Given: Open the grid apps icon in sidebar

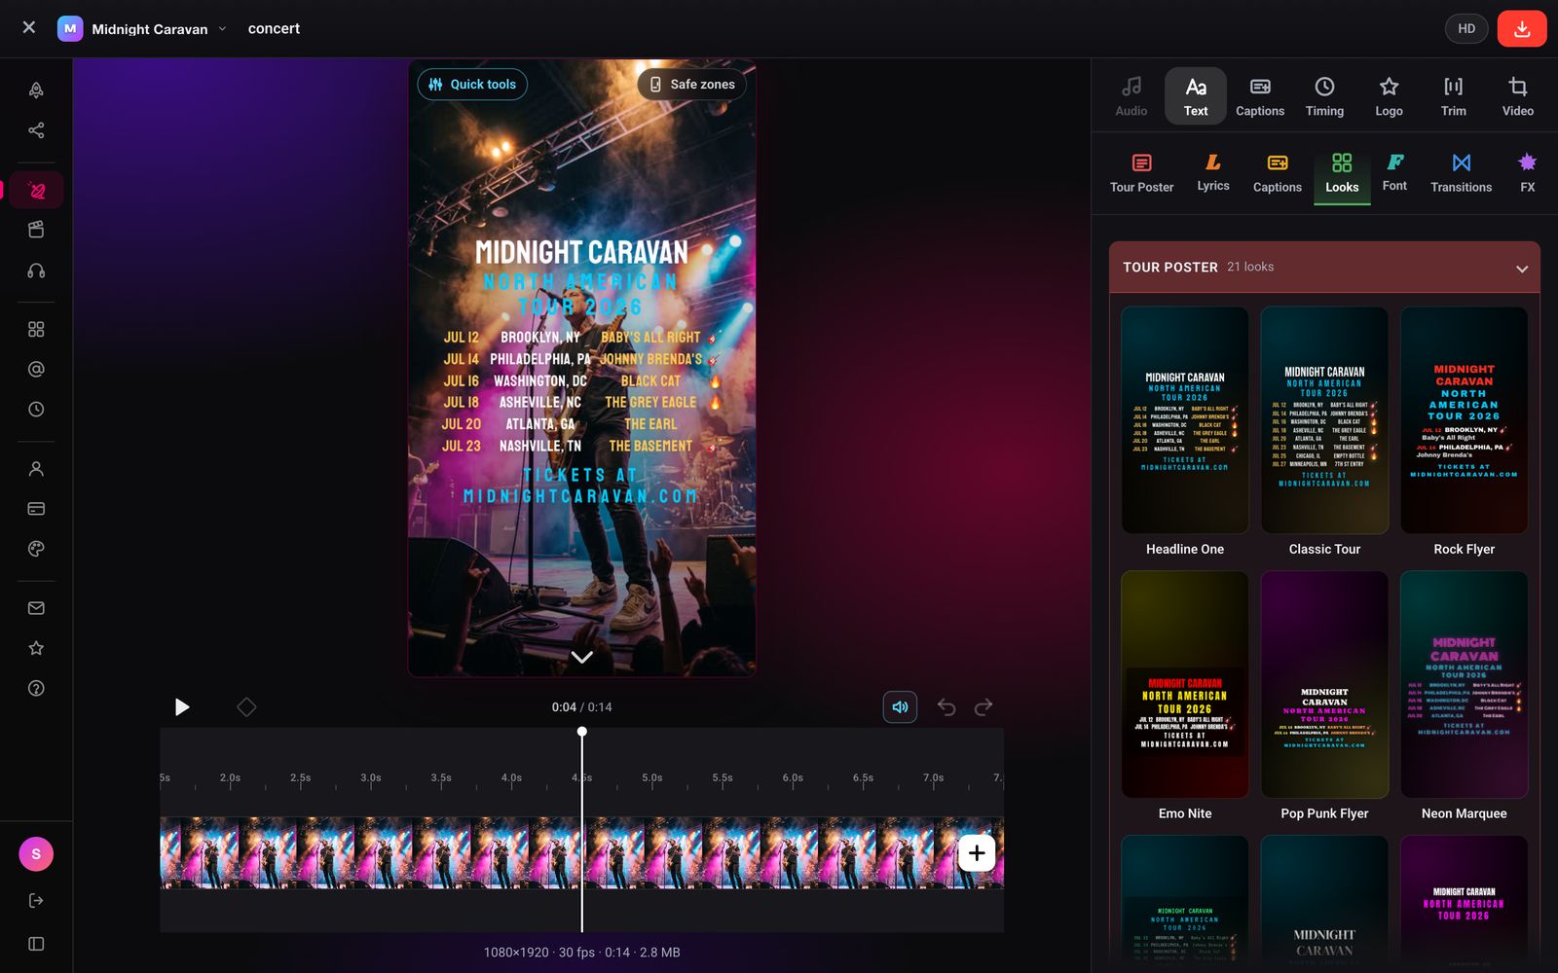Looking at the screenshot, I should pos(36,329).
